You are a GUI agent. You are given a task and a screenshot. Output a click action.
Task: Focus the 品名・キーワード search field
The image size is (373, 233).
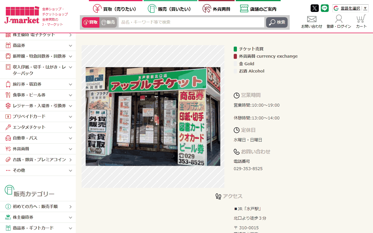pyautogui.click(x=191, y=22)
